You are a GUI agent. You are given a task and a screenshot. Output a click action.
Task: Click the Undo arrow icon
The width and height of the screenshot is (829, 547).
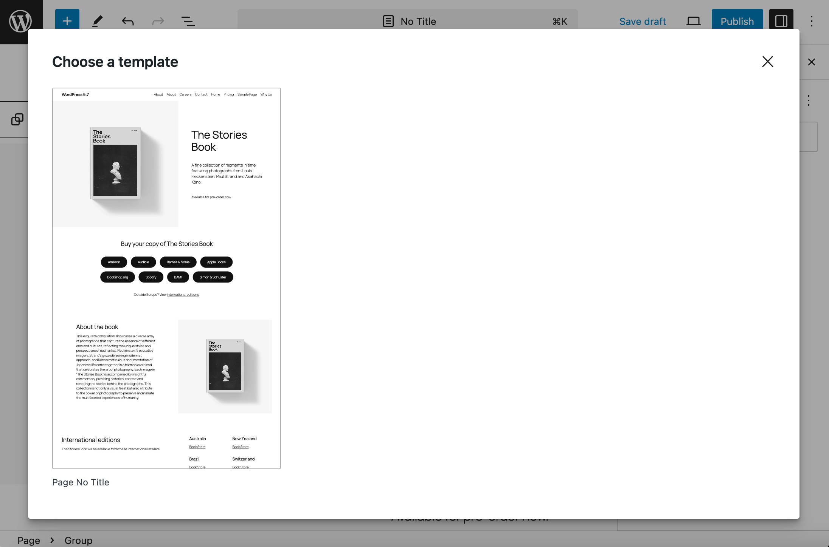coord(126,22)
